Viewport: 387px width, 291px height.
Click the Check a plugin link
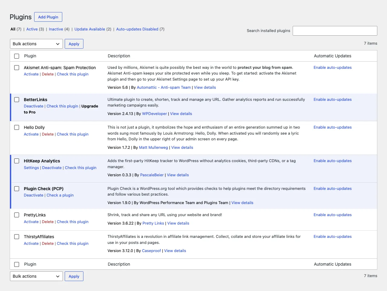click(60, 195)
